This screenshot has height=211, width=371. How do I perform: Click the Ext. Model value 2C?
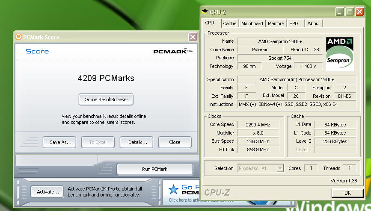[x=296, y=96]
